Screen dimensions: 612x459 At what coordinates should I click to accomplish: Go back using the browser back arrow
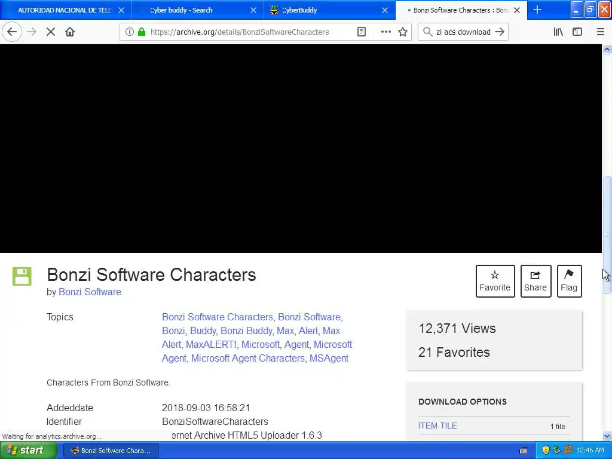click(12, 32)
